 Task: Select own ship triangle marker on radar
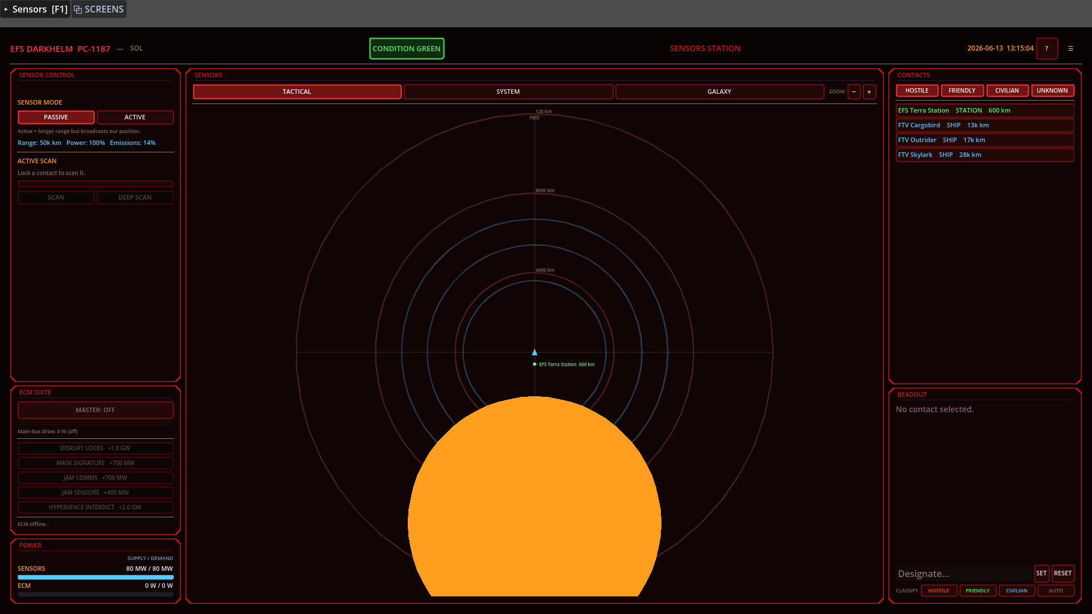coord(535,352)
